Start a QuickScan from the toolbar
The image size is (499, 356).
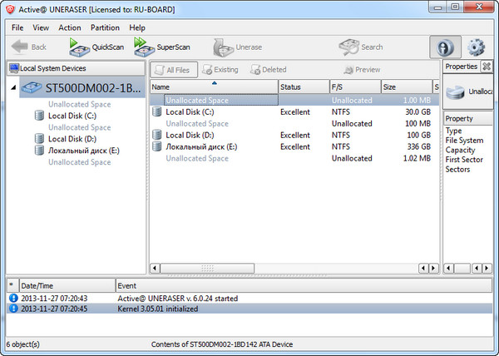click(96, 47)
